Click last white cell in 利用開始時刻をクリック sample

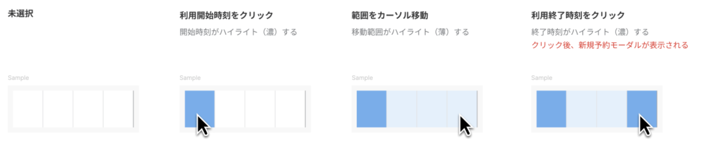(290, 109)
